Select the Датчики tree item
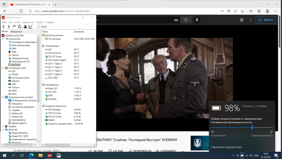This screenshot has height=159, width=282. (x=14, y=65)
